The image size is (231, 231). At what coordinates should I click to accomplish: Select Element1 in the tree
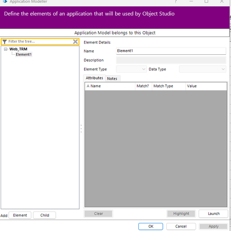tap(24, 54)
